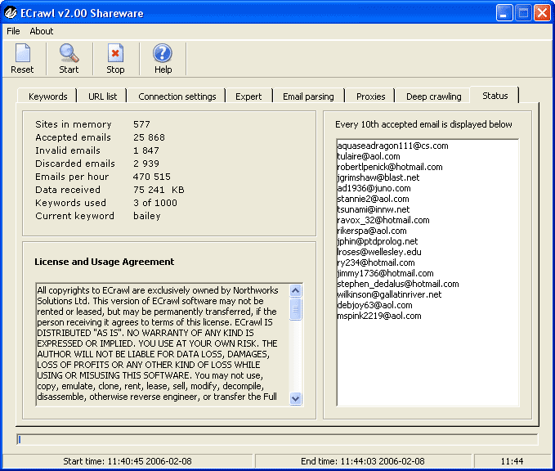555x471 pixels.
Task: Select email tsunami@innw.net
Action: coord(373,209)
